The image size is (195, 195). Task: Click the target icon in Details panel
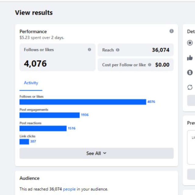coord(190,43)
